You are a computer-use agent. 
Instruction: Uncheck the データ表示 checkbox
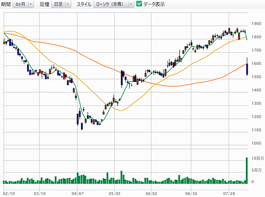139,4
